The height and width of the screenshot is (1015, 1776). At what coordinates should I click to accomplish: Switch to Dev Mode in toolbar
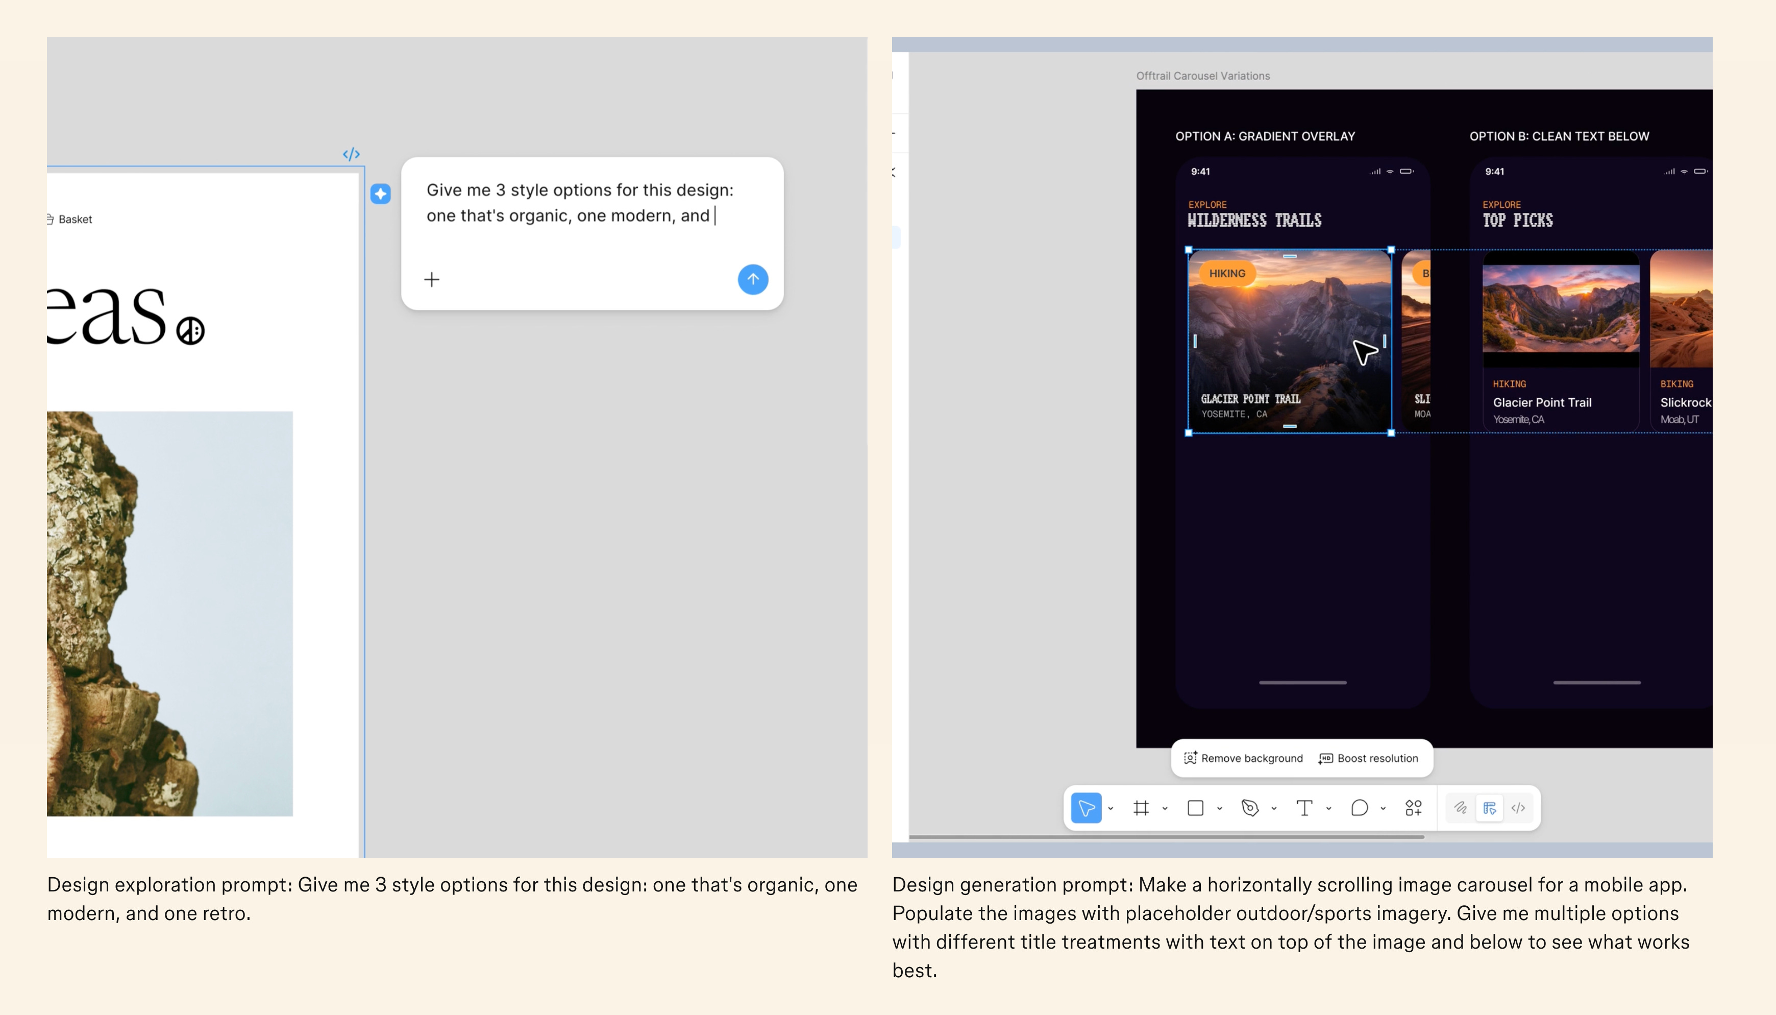tap(1519, 808)
